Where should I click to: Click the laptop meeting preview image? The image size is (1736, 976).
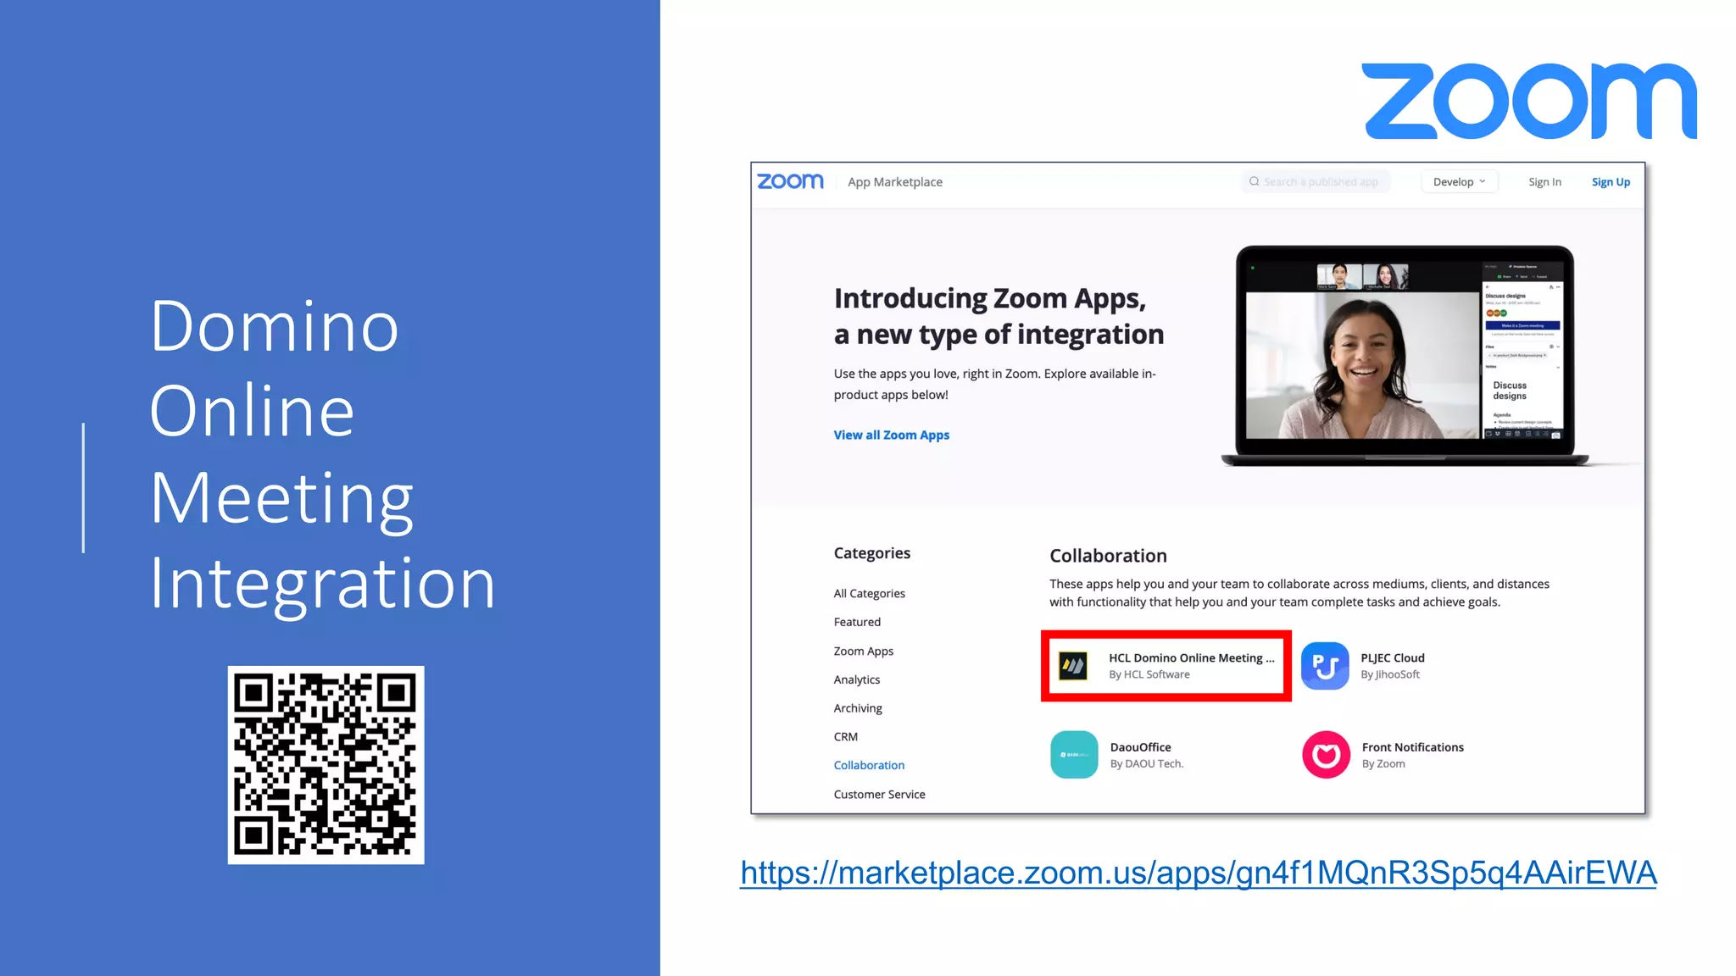tap(1405, 356)
